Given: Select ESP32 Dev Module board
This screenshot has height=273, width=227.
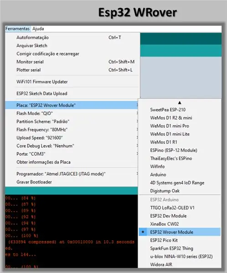Looking at the screenshot, I should point(180,216).
